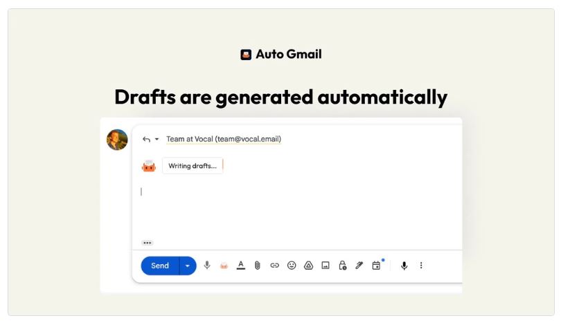This screenshot has height=325, width=561.
Task: Attach files with the paperclip icon
Action: pos(257,266)
